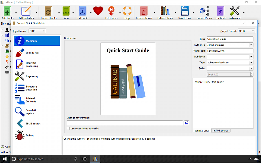Click the Get books download icon
The image size is (261, 163).
click(x=83, y=11)
